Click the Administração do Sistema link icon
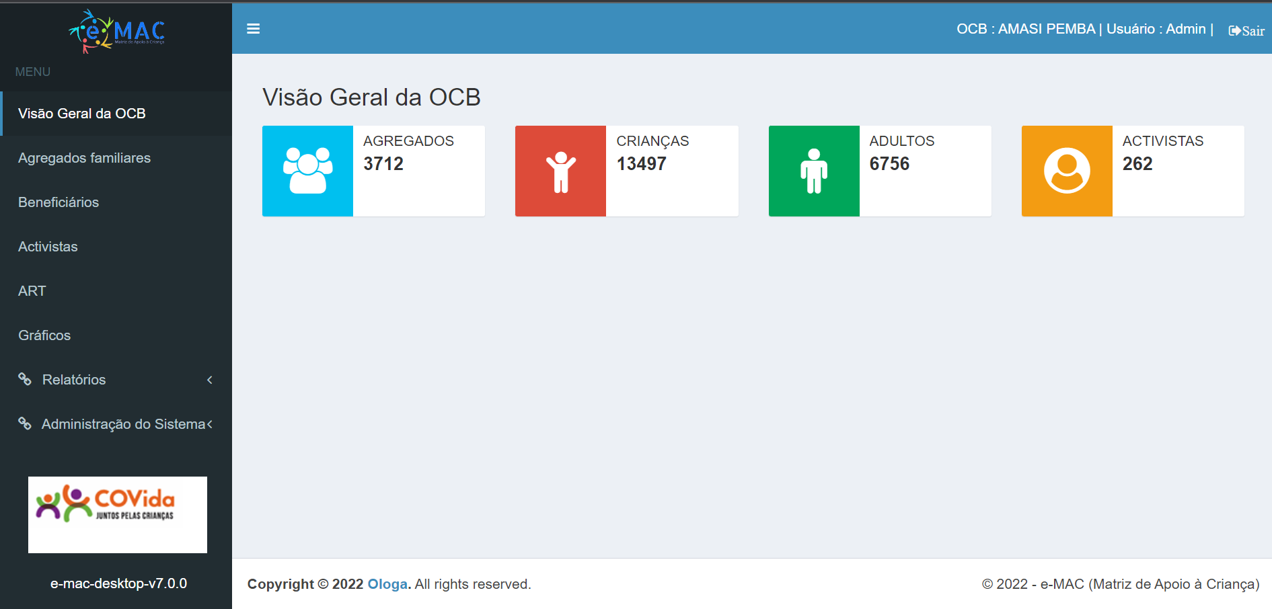Viewport: 1272px width, 609px height. pyautogui.click(x=25, y=423)
